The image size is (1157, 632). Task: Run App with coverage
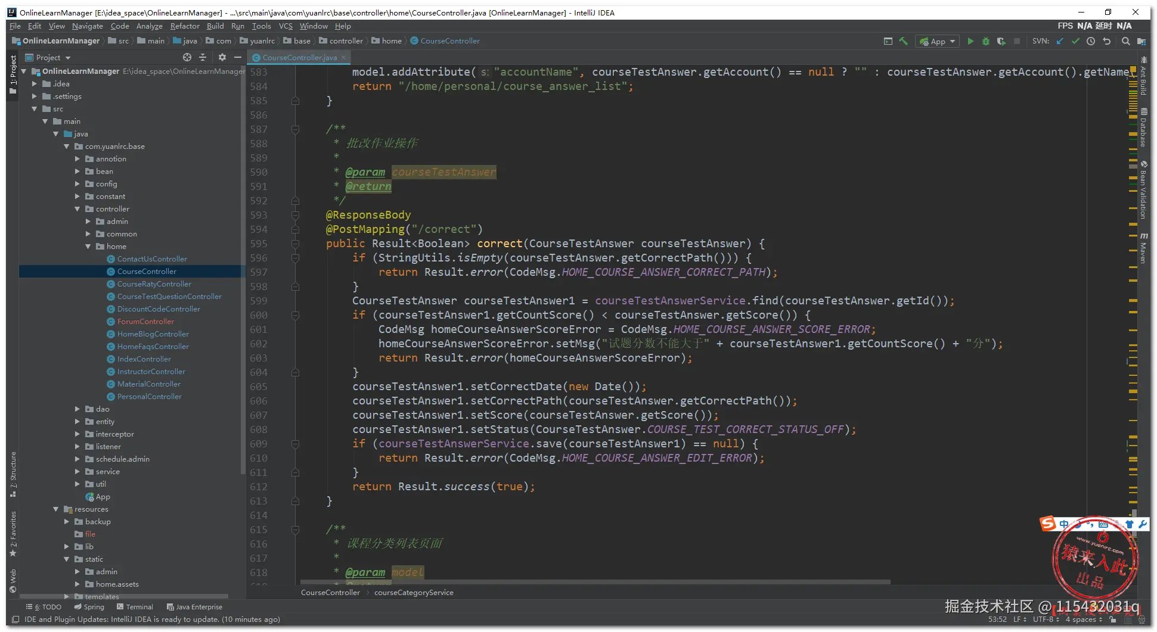[x=1001, y=41]
